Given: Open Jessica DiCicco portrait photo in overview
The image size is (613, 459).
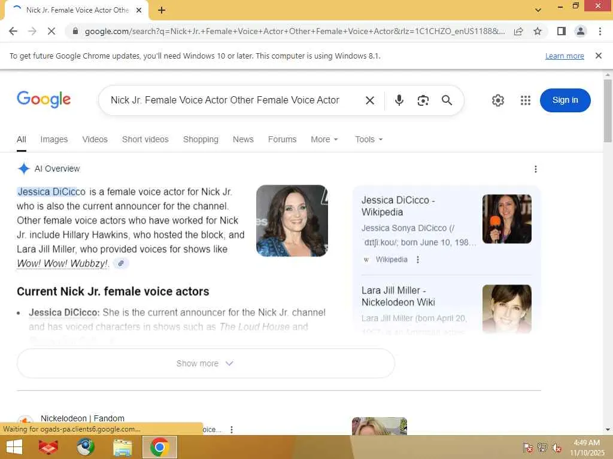Looking at the screenshot, I should [292, 221].
